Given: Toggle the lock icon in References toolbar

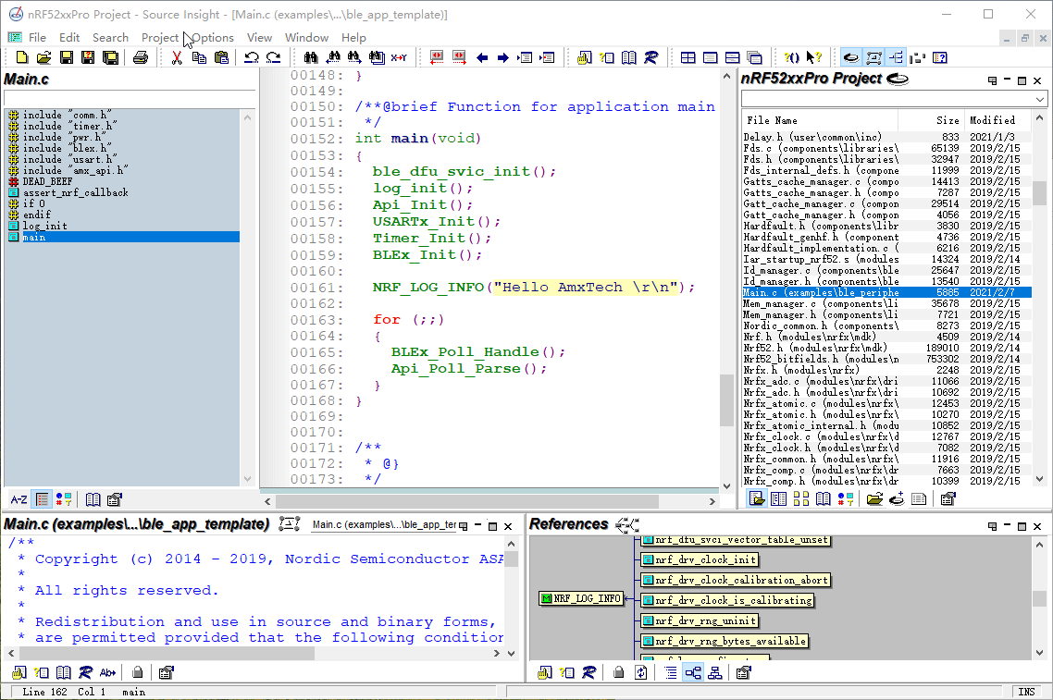Looking at the screenshot, I should point(618,672).
